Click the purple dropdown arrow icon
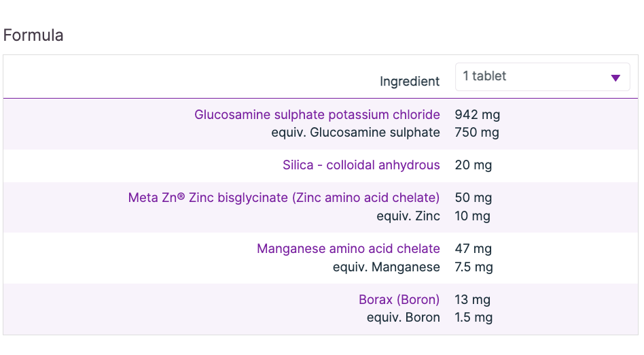 click(x=615, y=78)
